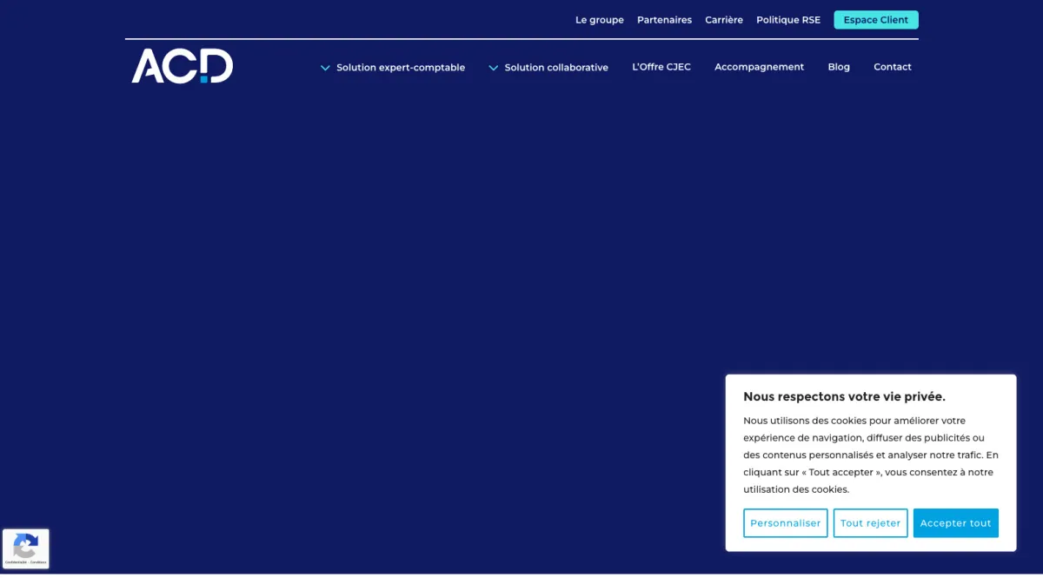The height and width of the screenshot is (578, 1043).
Task: Expand Solution expert-comptable chevron
Action: [x=325, y=67]
